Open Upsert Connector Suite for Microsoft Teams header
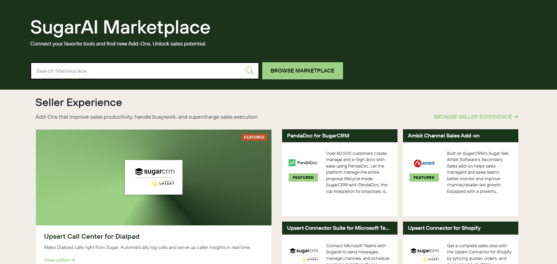557x264 pixels. pos(340,228)
